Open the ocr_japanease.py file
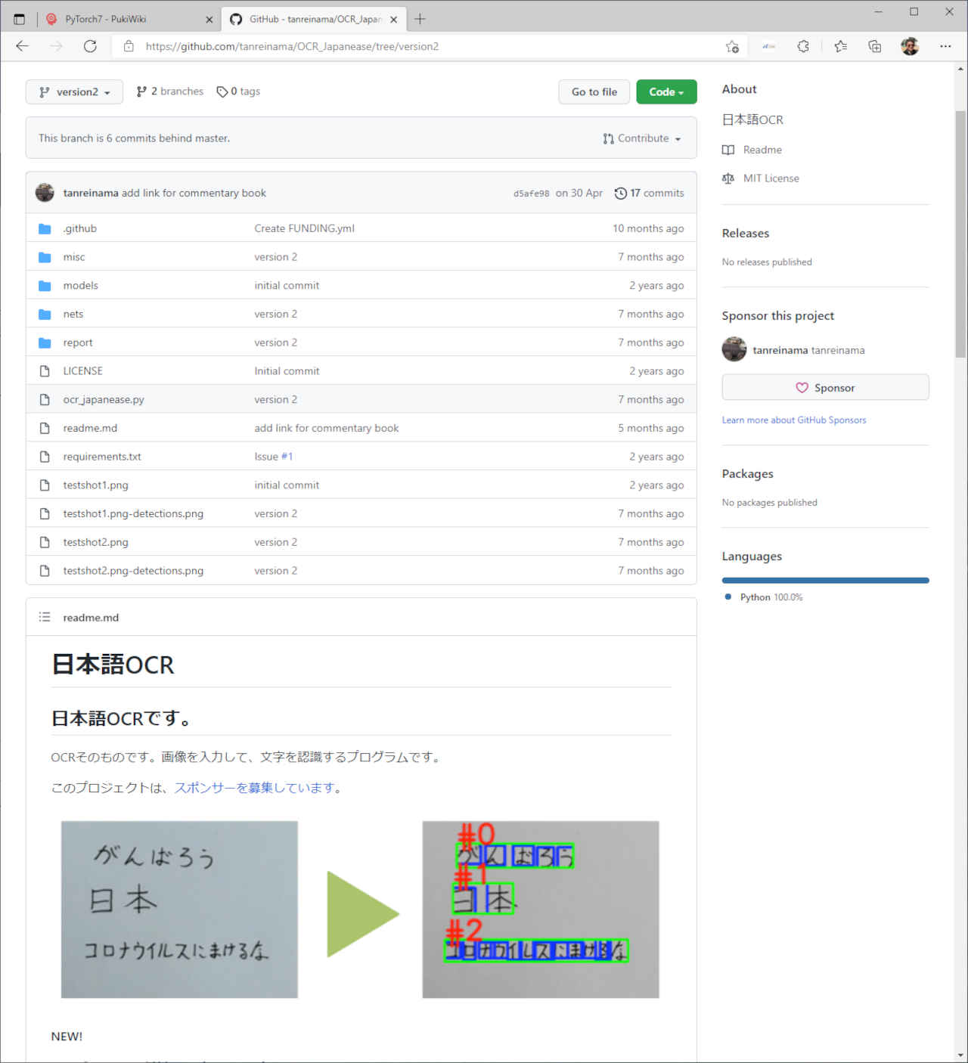Viewport: 968px width, 1063px height. pos(104,399)
